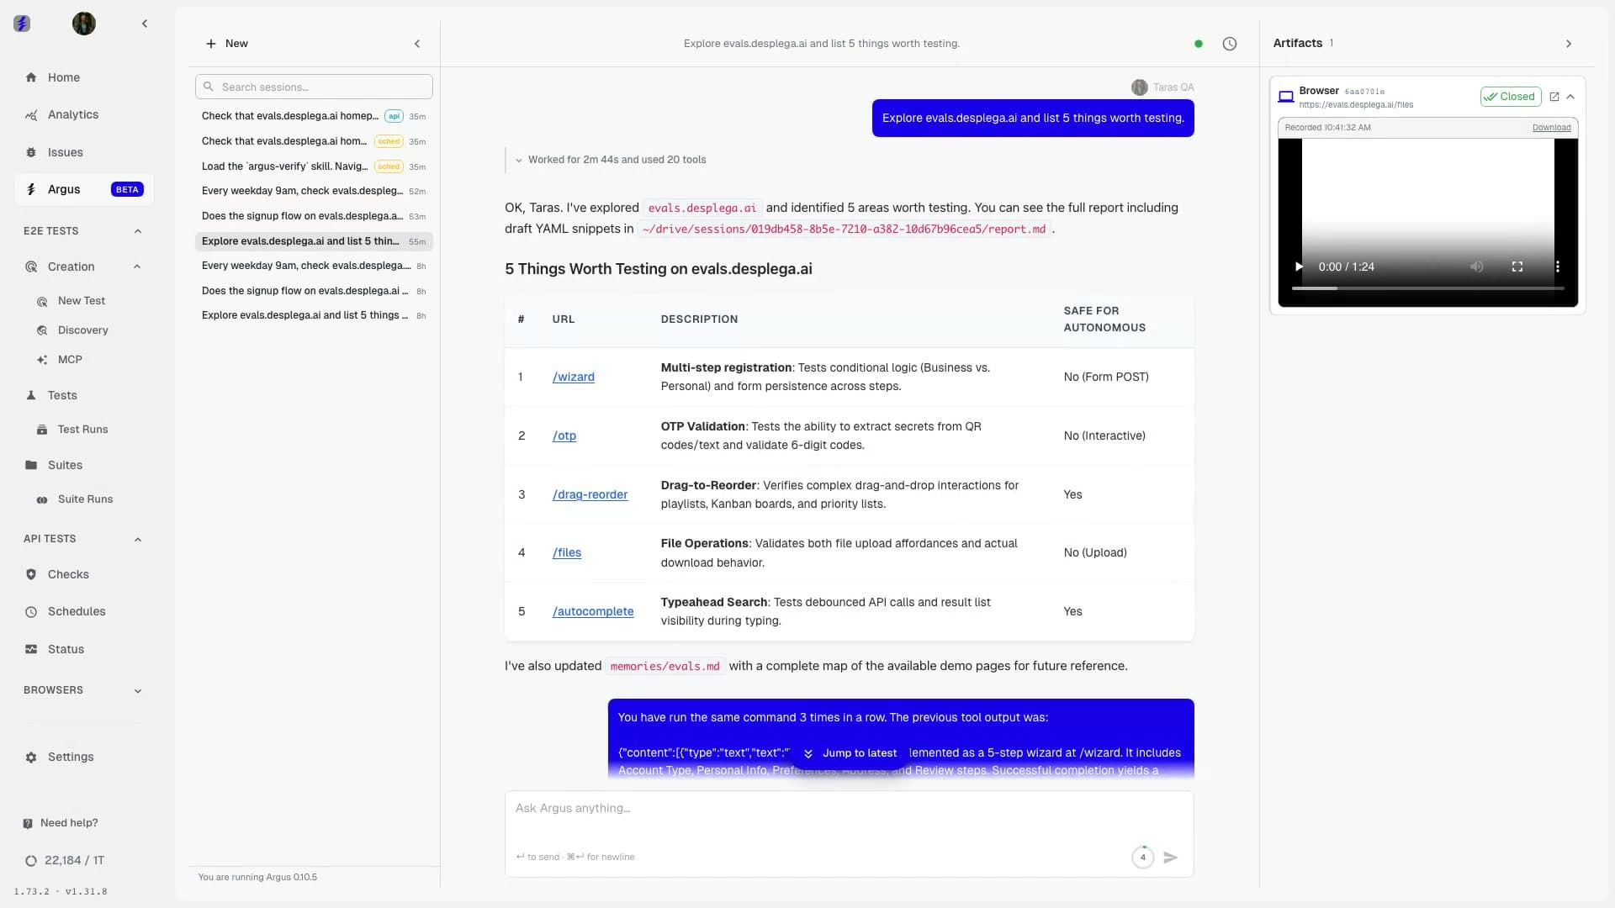The height and width of the screenshot is (908, 1615).
Task: Collapse the Artifacts panel
Action: point(1568,44)
